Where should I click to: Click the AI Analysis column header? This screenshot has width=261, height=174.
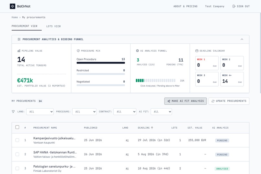(221, 128)
